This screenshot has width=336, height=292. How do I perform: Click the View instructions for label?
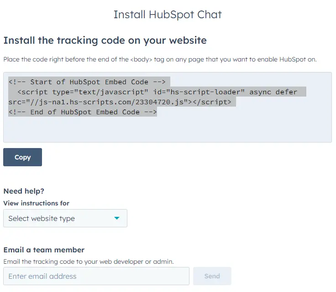point(37,203)
